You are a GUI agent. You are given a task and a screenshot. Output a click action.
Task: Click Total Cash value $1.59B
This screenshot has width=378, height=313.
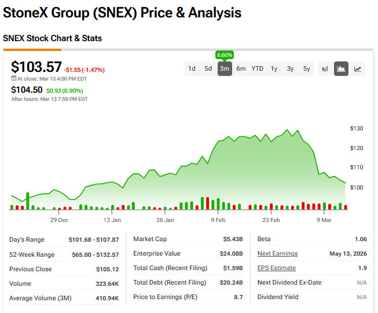(x=233, y=268)
